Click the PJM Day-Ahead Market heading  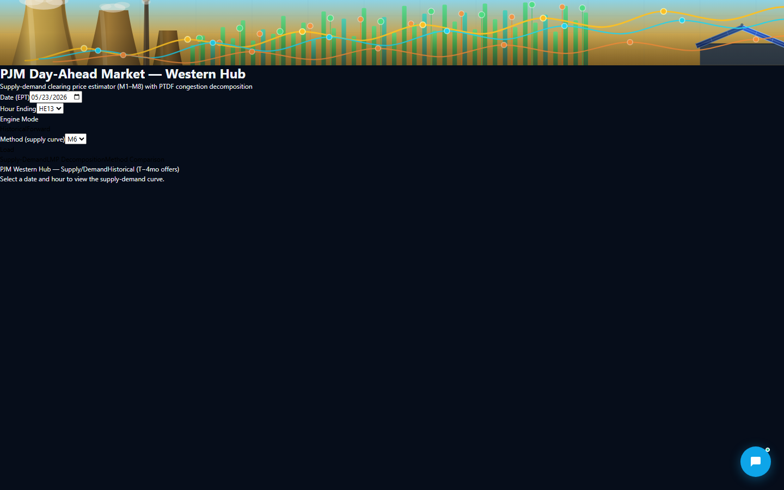pyautogui.click(x=123, y=73)
